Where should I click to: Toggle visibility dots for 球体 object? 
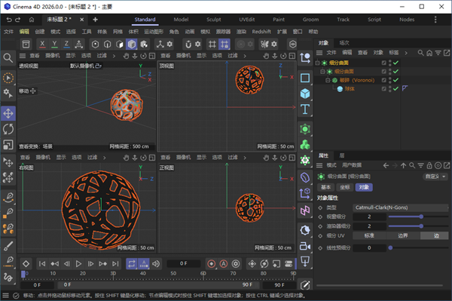pos(389,88)
